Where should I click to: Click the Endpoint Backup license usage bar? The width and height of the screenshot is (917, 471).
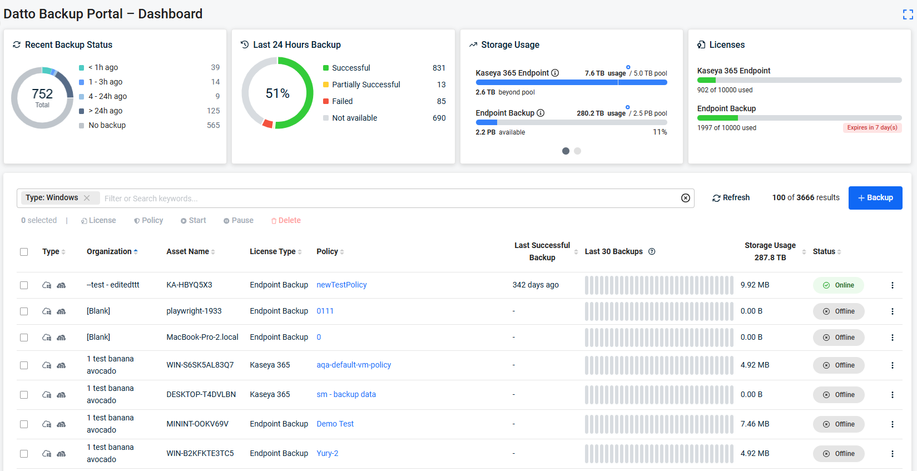point(799,118)
